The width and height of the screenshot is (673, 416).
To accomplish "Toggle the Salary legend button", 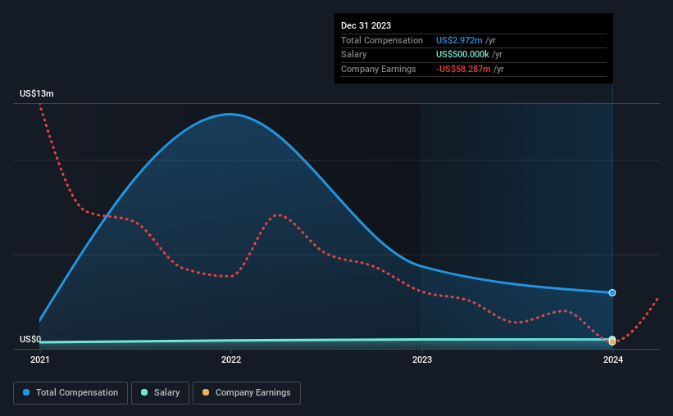I will (x=160, y=393).
